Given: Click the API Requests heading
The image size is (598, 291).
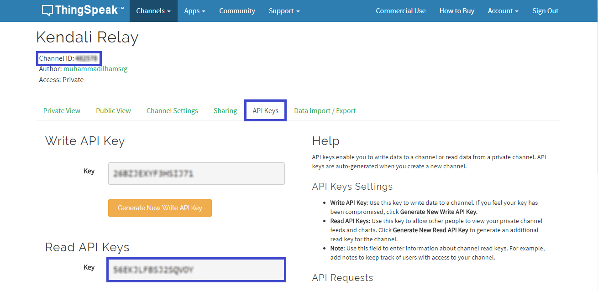Looking at the screenshot, I should pyautogui.click(x=342, y=278).
